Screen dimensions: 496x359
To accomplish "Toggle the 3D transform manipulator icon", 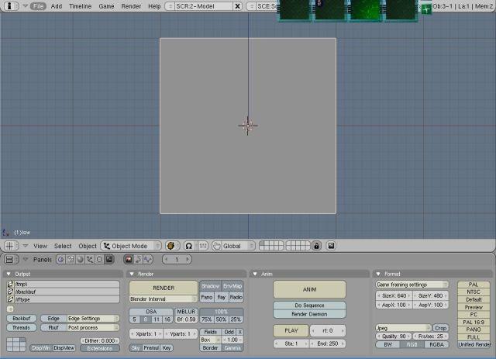I will pyautogui.click(x=203, y=246).
